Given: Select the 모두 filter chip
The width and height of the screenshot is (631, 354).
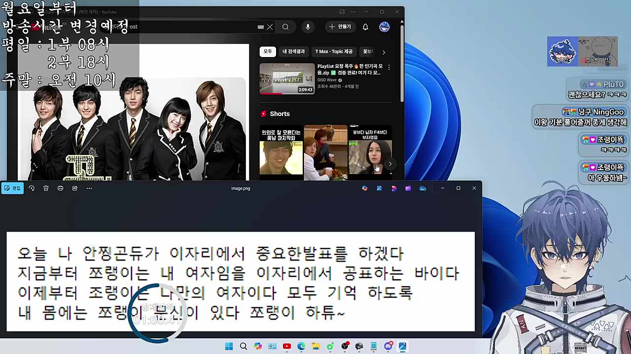Looking at the screenshot, I should [268, 52].
